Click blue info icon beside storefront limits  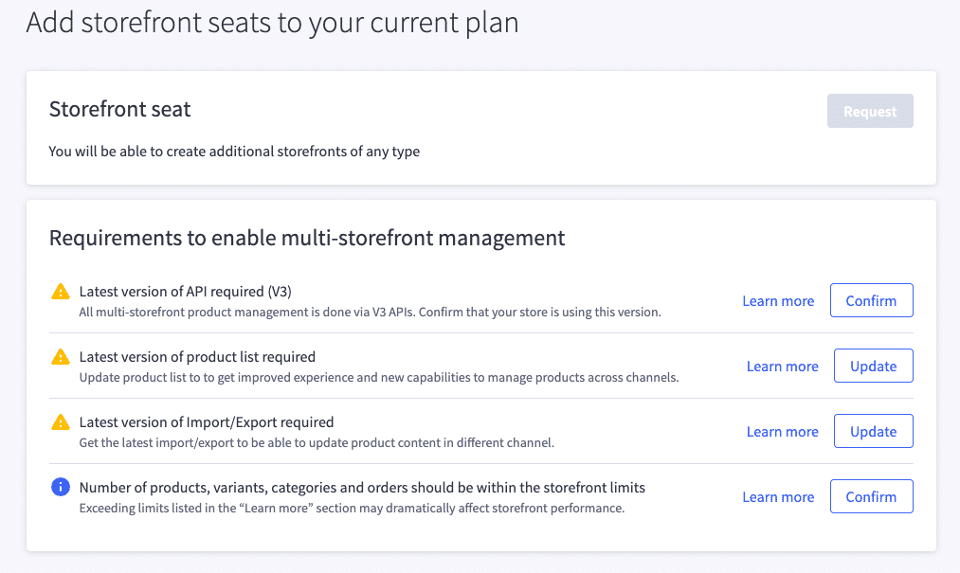pyautogui.click(x=60, y=488)
